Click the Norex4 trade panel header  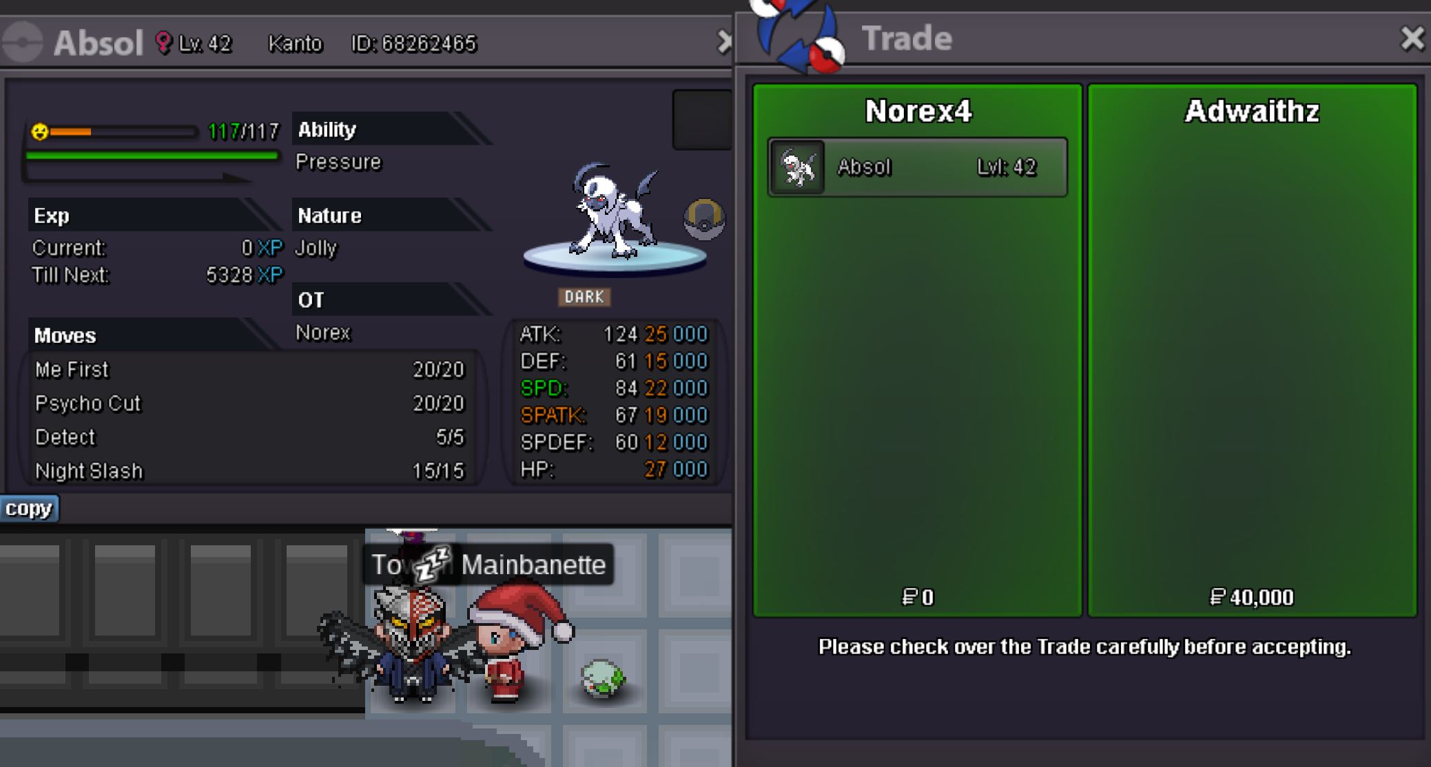pyautogui.click(x=918, y=111)
